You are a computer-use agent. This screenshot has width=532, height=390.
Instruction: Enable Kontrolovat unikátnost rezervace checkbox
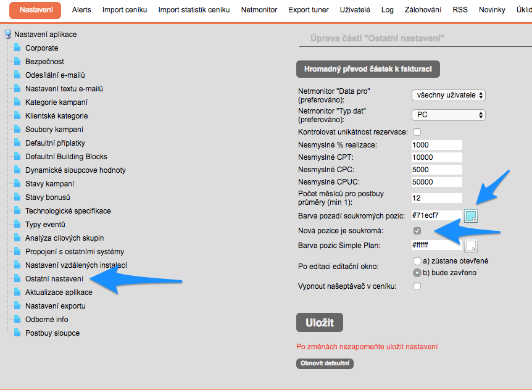click(417, 132)
